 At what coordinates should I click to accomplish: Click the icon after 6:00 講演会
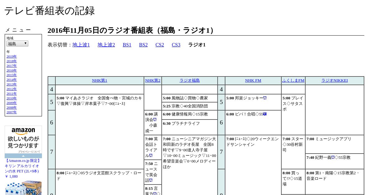[x=155, y=120]
